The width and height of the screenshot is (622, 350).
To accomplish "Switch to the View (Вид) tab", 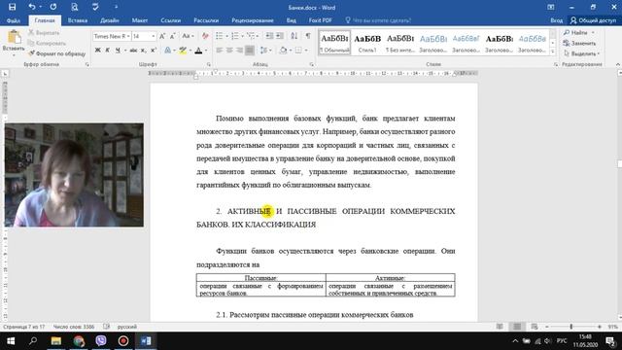I will 292,20.
